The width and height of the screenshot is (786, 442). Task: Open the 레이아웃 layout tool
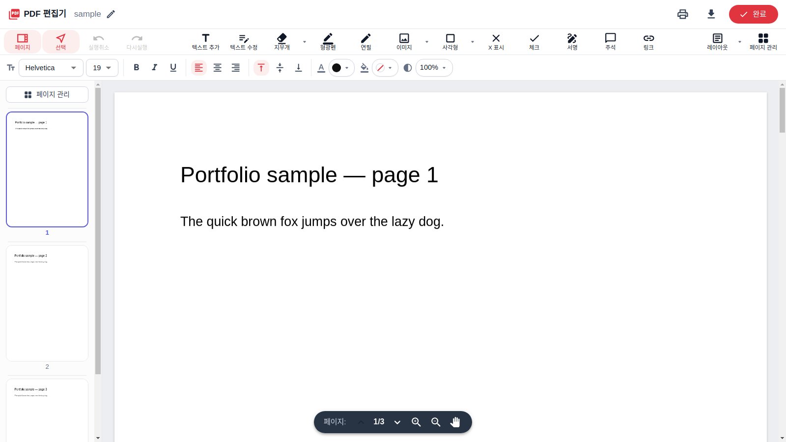(x=718, y=42)
